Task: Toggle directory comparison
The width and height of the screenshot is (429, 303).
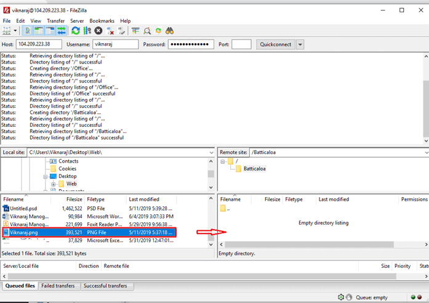Action: (x=147, y=31)
